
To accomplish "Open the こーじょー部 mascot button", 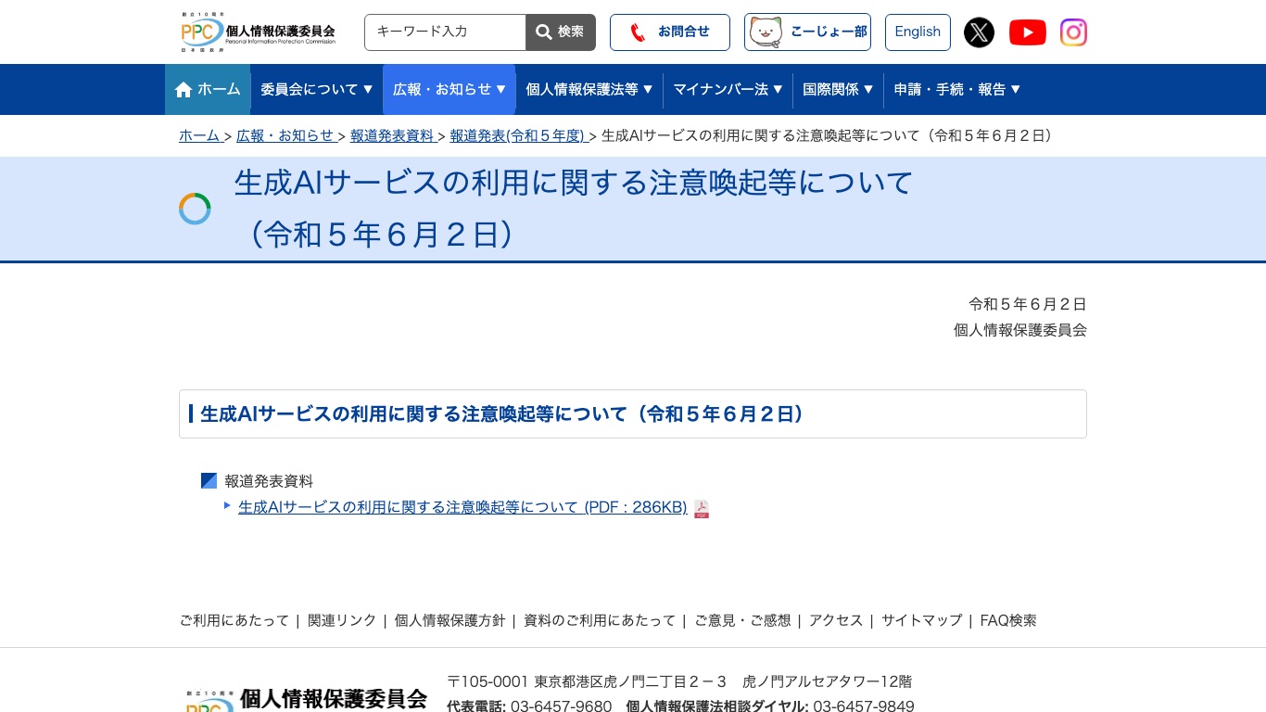I will (808, 32).
